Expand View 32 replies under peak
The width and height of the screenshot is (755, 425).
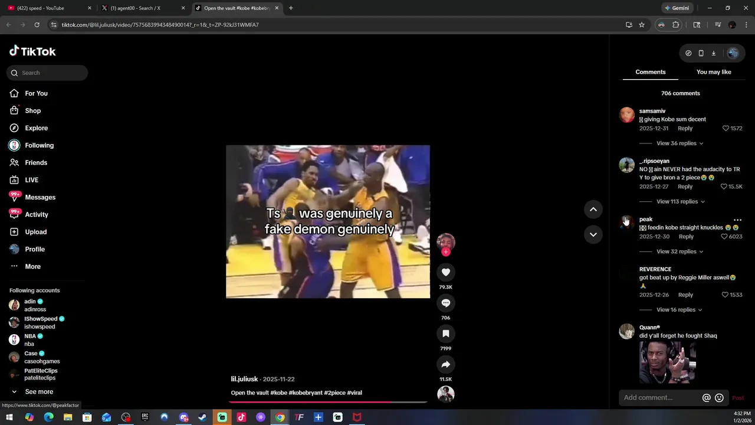click(x=679, y=251)
